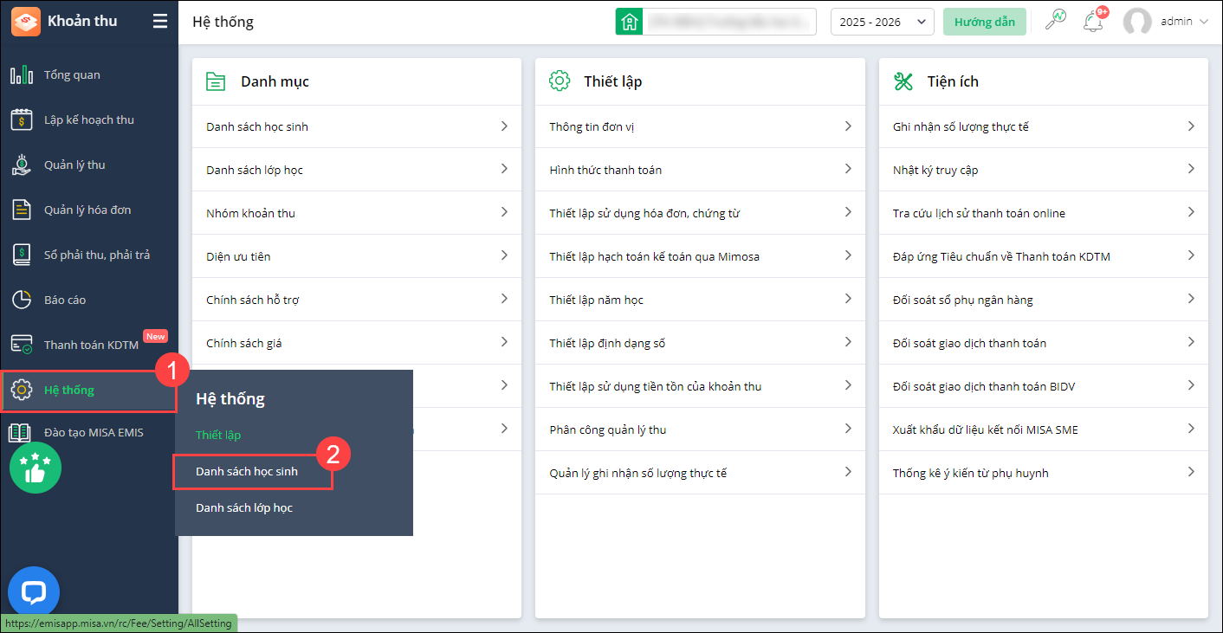This screenshot has height=633, width=1223.
Task: Click the Thiết lập gear icon in panel header
Action: pyautogui.click(x=560, y=81)
